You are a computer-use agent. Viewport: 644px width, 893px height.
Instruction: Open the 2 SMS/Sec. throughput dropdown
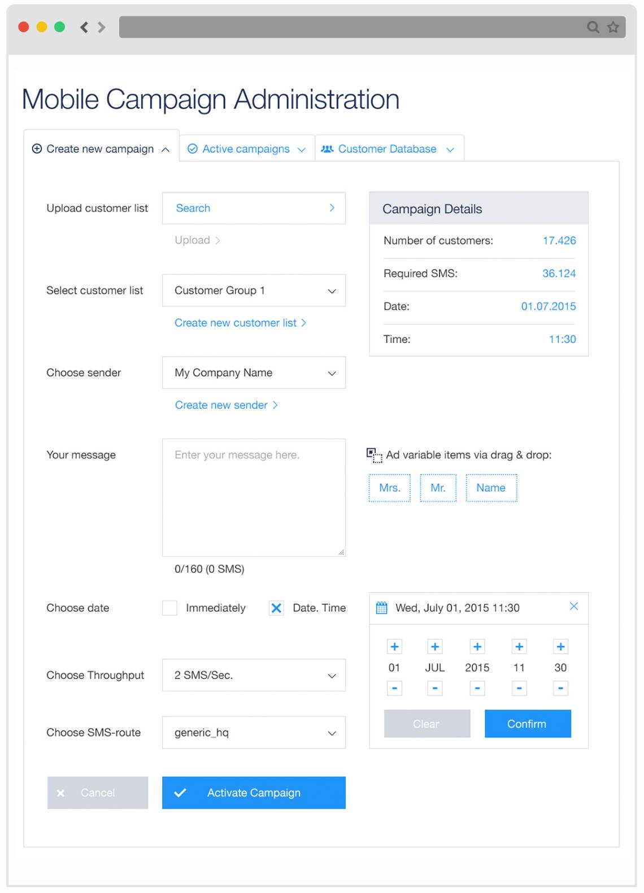(254, 675)
